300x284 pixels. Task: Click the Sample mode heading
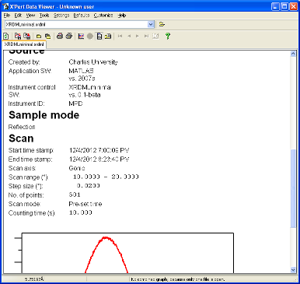tap(44, 115)
